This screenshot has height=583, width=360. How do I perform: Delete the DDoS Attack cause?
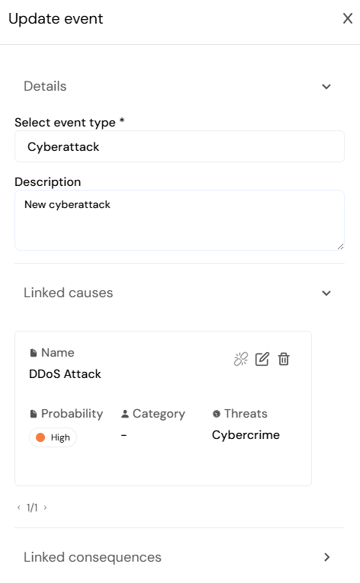point(284,359)
